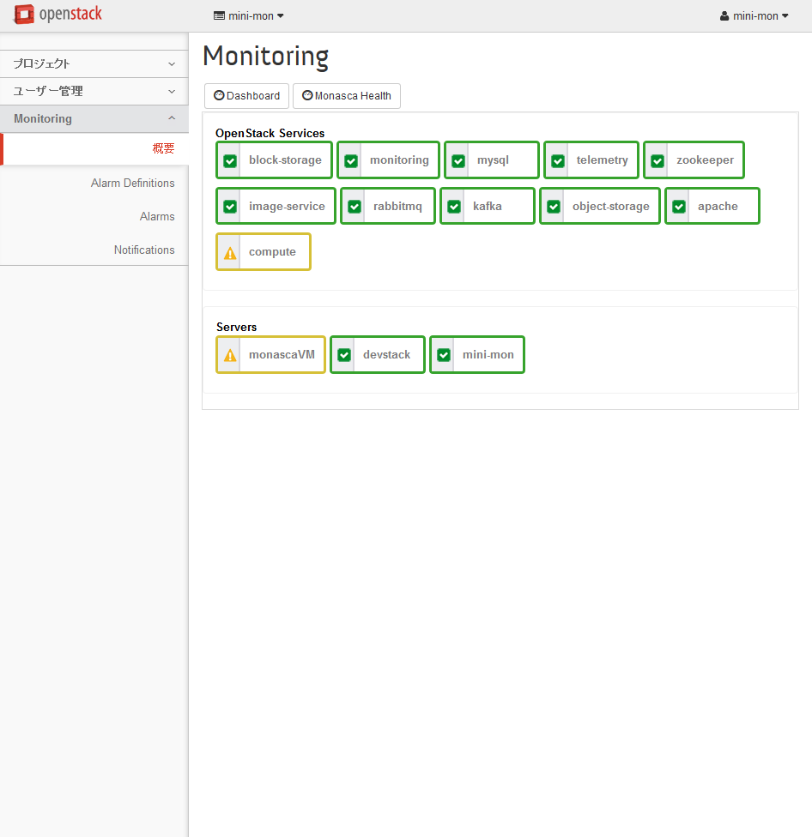Click the green check icon for telemetry
The height and width of the screenshot is (837, 812).
[558, 160]
